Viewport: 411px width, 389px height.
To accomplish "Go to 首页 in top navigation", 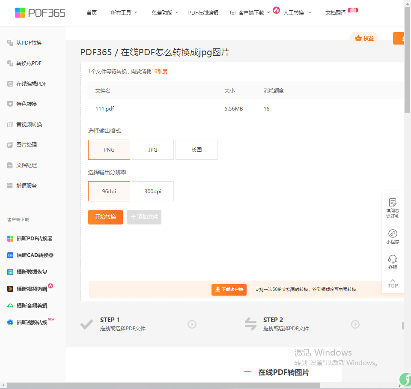I will (92, 12).
